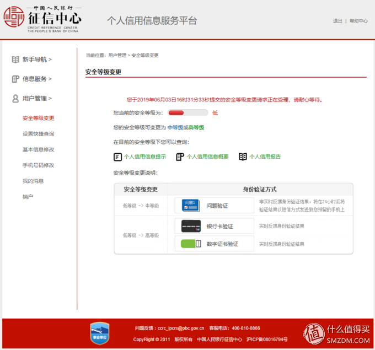The width and height of the screenshot is (375, 350).
Task: Click the 事业单位 shield badge in footer
Action: 100,333
